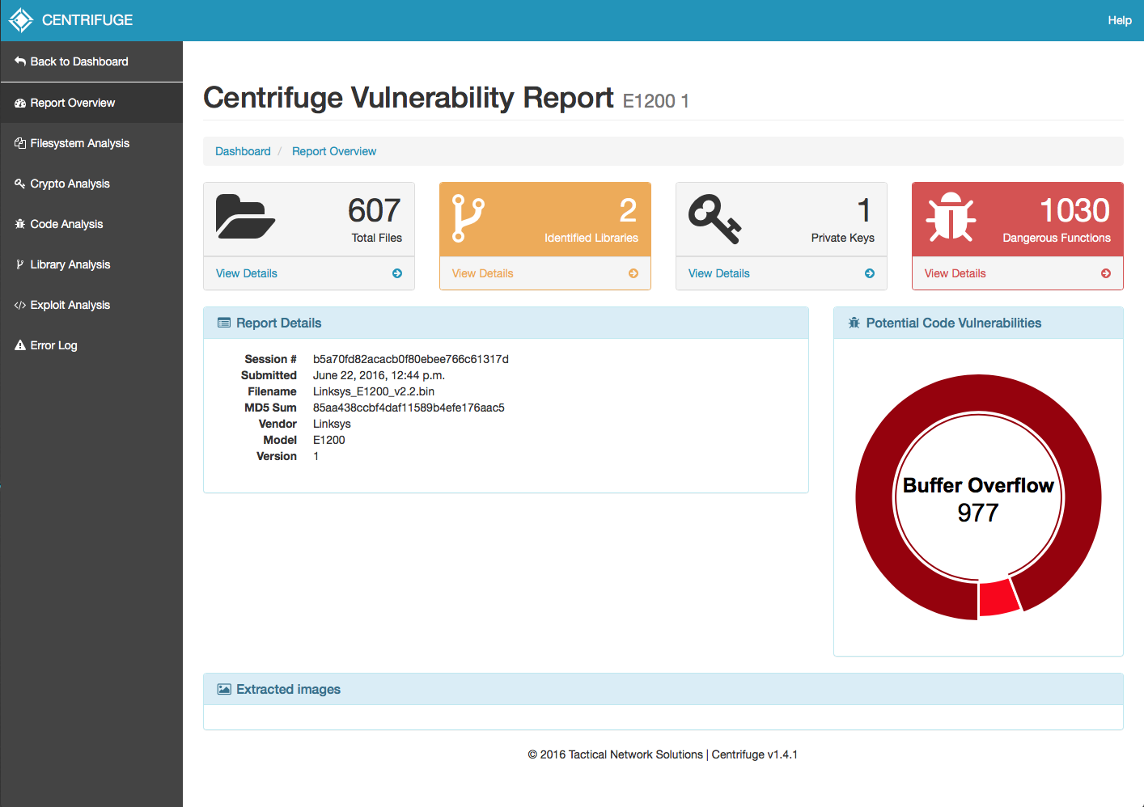1144x807 pixels.
Task: Click the folder icon in Total Files card
Action: tap(245, 218)
